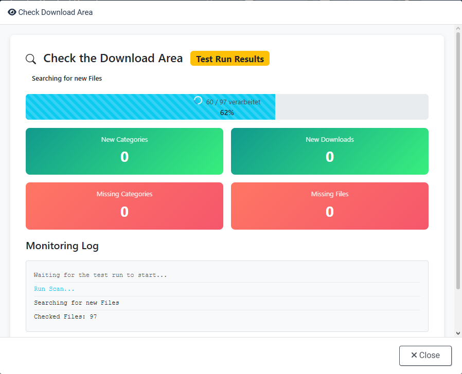Click the X icon on Close button
Viewport: 462px width, 374px height.
[x=414, y=355]
